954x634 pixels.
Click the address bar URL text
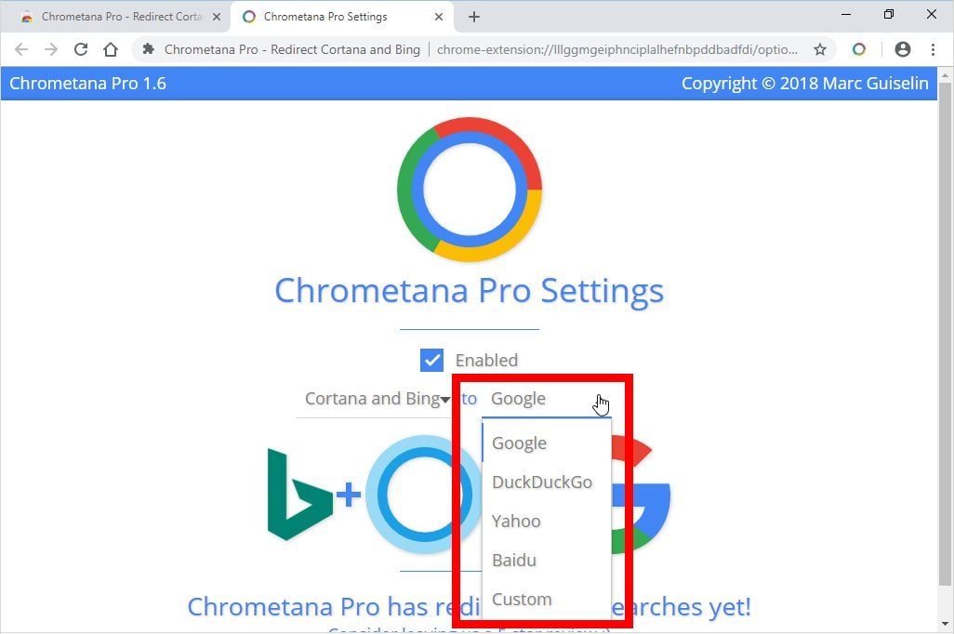(x=616, y=49)
